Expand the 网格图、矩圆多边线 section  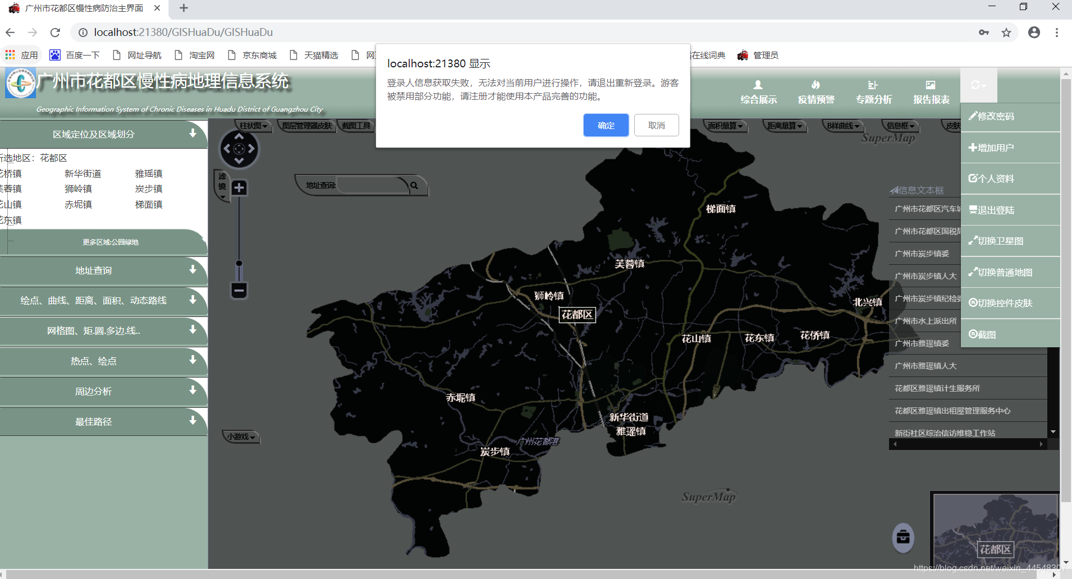click(104, 331)
